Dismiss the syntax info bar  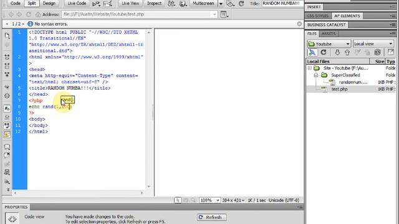(299, 24)
